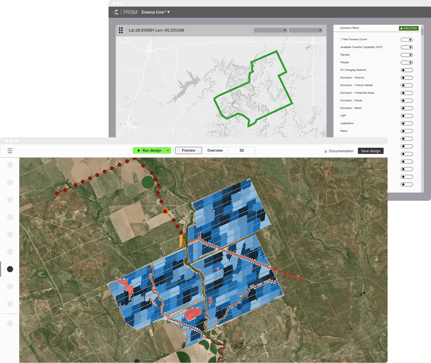Expand the Enverus Core product dropdown

[156, 12]
